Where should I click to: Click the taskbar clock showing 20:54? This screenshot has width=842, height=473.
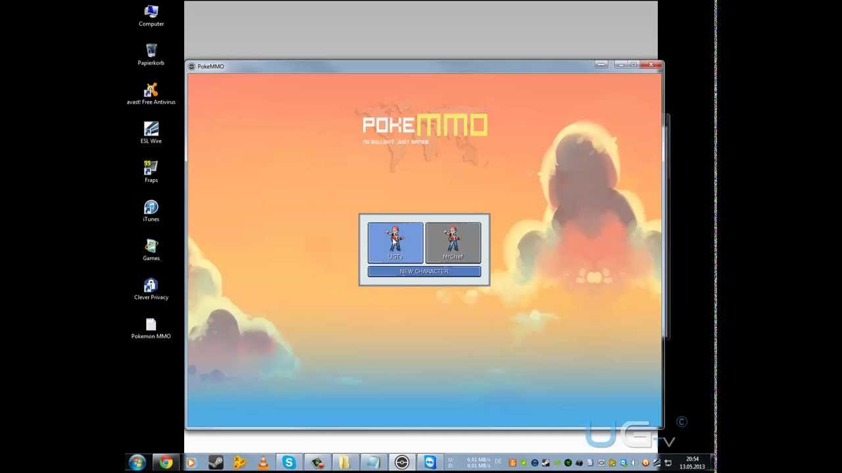coord(692,463)
